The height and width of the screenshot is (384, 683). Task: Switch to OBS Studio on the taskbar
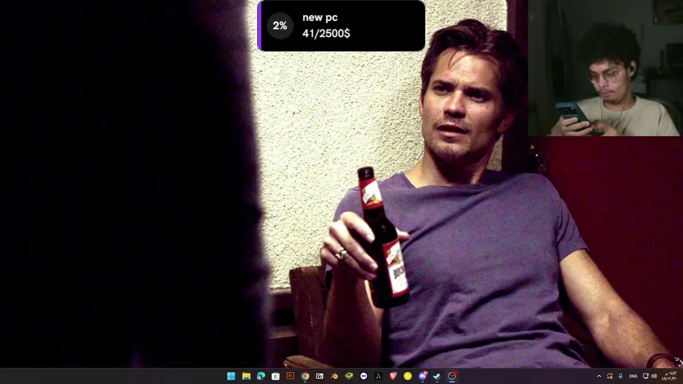click(452, 376)
